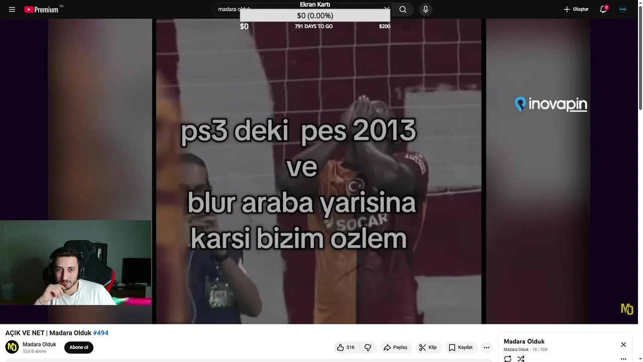
Task: Create a clip with Klip button
Action: coord(428,347)
